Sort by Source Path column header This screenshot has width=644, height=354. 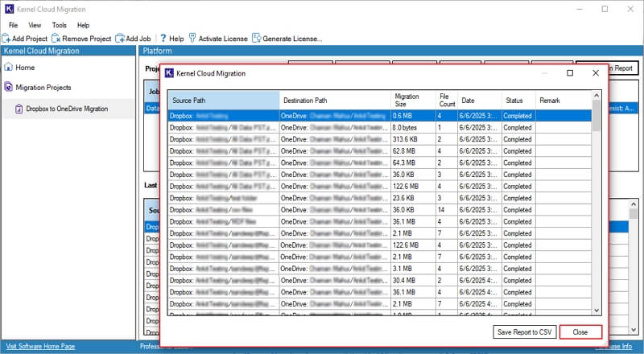pyautogui.click(x=224, y=101)
